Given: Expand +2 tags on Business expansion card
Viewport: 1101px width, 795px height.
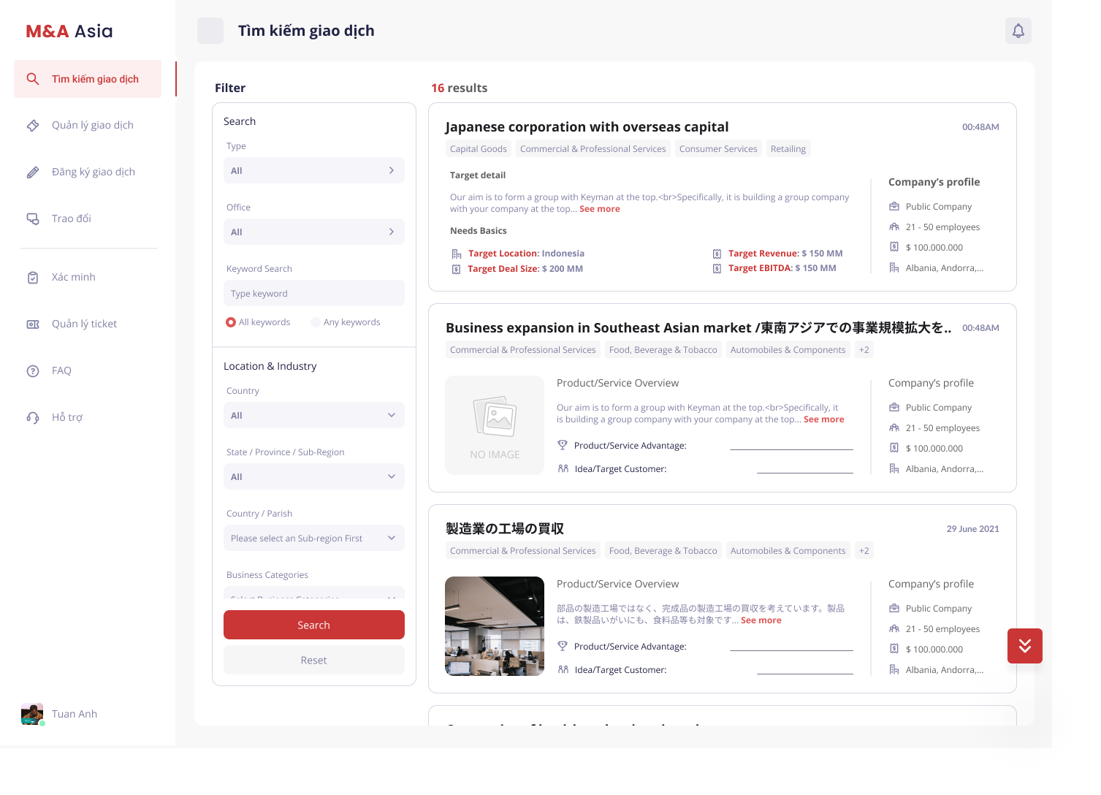Looking at the screenshot, I should pyautogui.click(x=864, y=350).
